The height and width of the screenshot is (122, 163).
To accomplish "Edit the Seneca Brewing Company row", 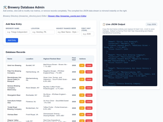I will coord(82,88).
